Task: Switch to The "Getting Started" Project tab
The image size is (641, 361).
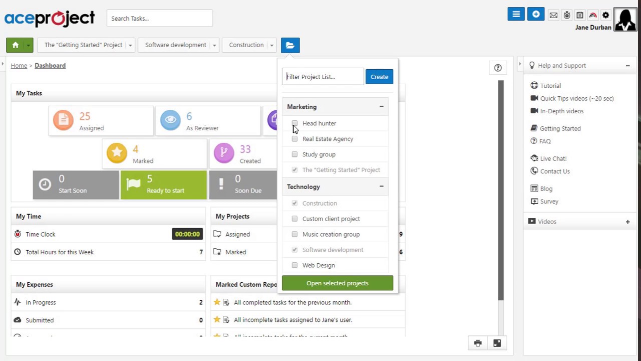Action: [83, 45]
